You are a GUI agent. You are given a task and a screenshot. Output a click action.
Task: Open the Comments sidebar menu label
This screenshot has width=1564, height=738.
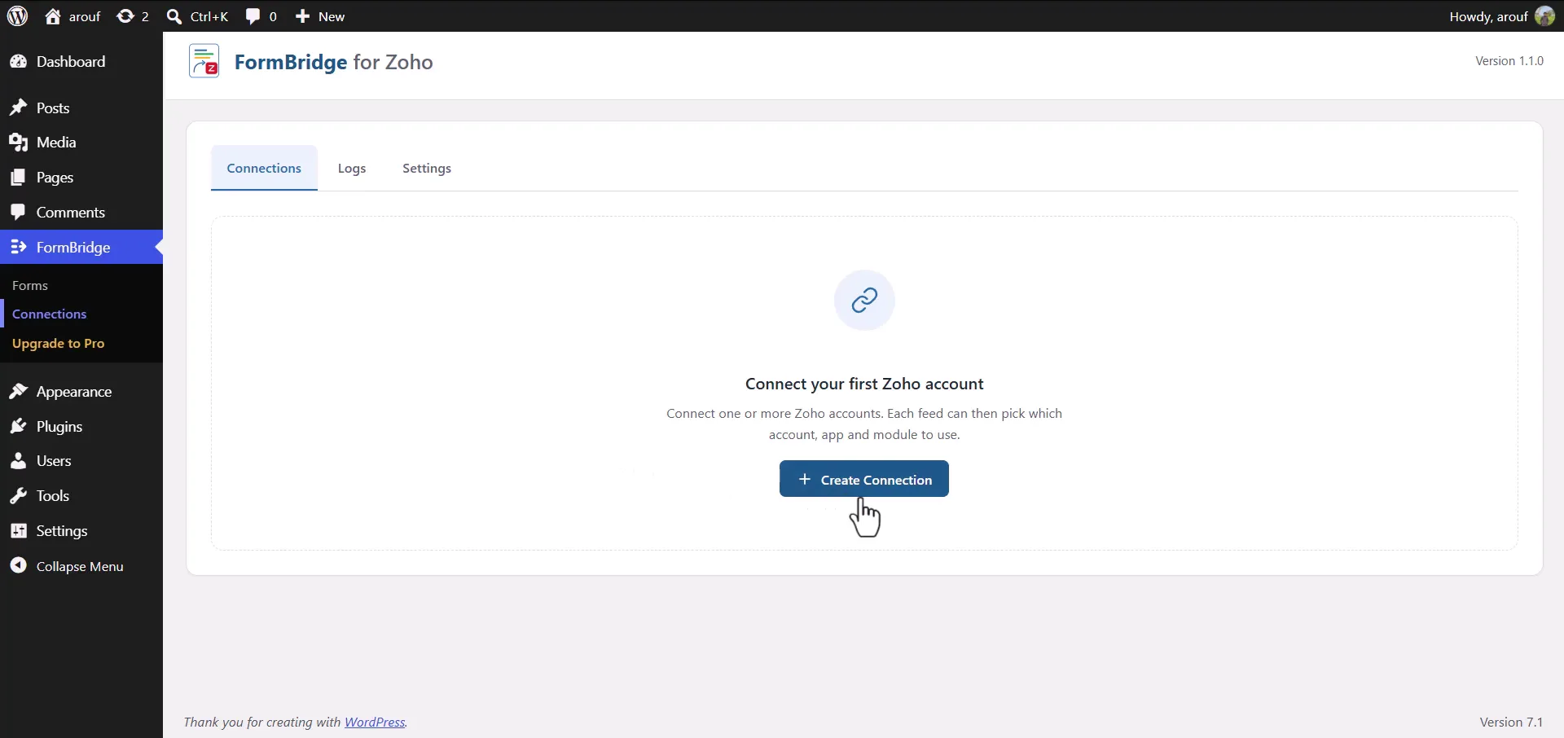tap(71, 213)
